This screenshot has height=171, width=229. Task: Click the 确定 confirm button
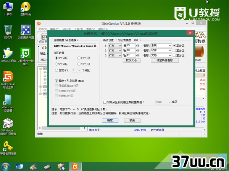point(110,120)
